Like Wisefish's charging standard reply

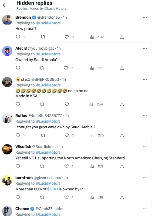coord(66,166)
